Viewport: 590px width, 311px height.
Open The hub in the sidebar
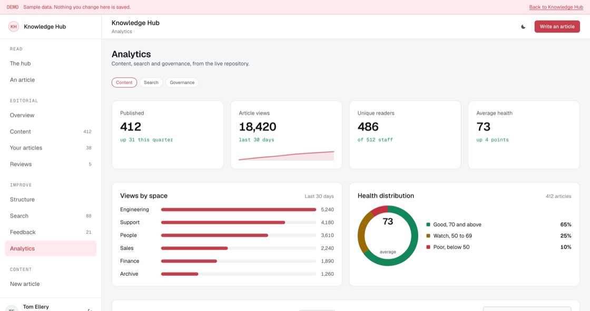click(x=51, y=64)
